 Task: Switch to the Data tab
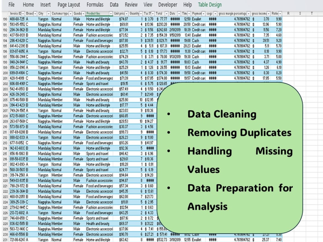[114, 5]
